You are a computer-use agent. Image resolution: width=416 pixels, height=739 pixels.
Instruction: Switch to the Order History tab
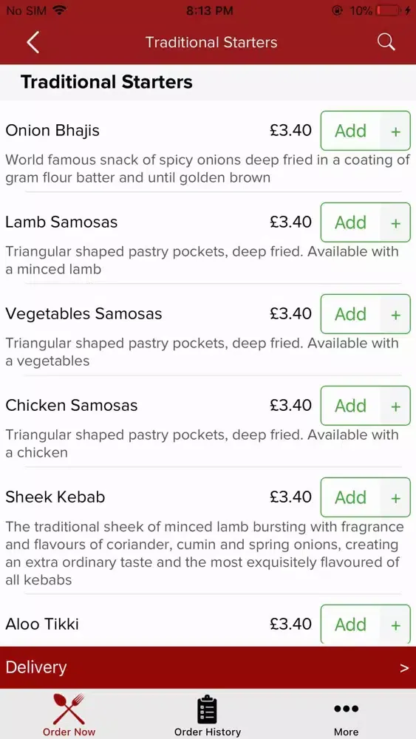(x=208, y=715)
